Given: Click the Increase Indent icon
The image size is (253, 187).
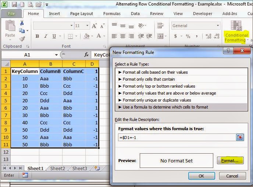Looking at the screenshot, I should [x=149, y=36].
